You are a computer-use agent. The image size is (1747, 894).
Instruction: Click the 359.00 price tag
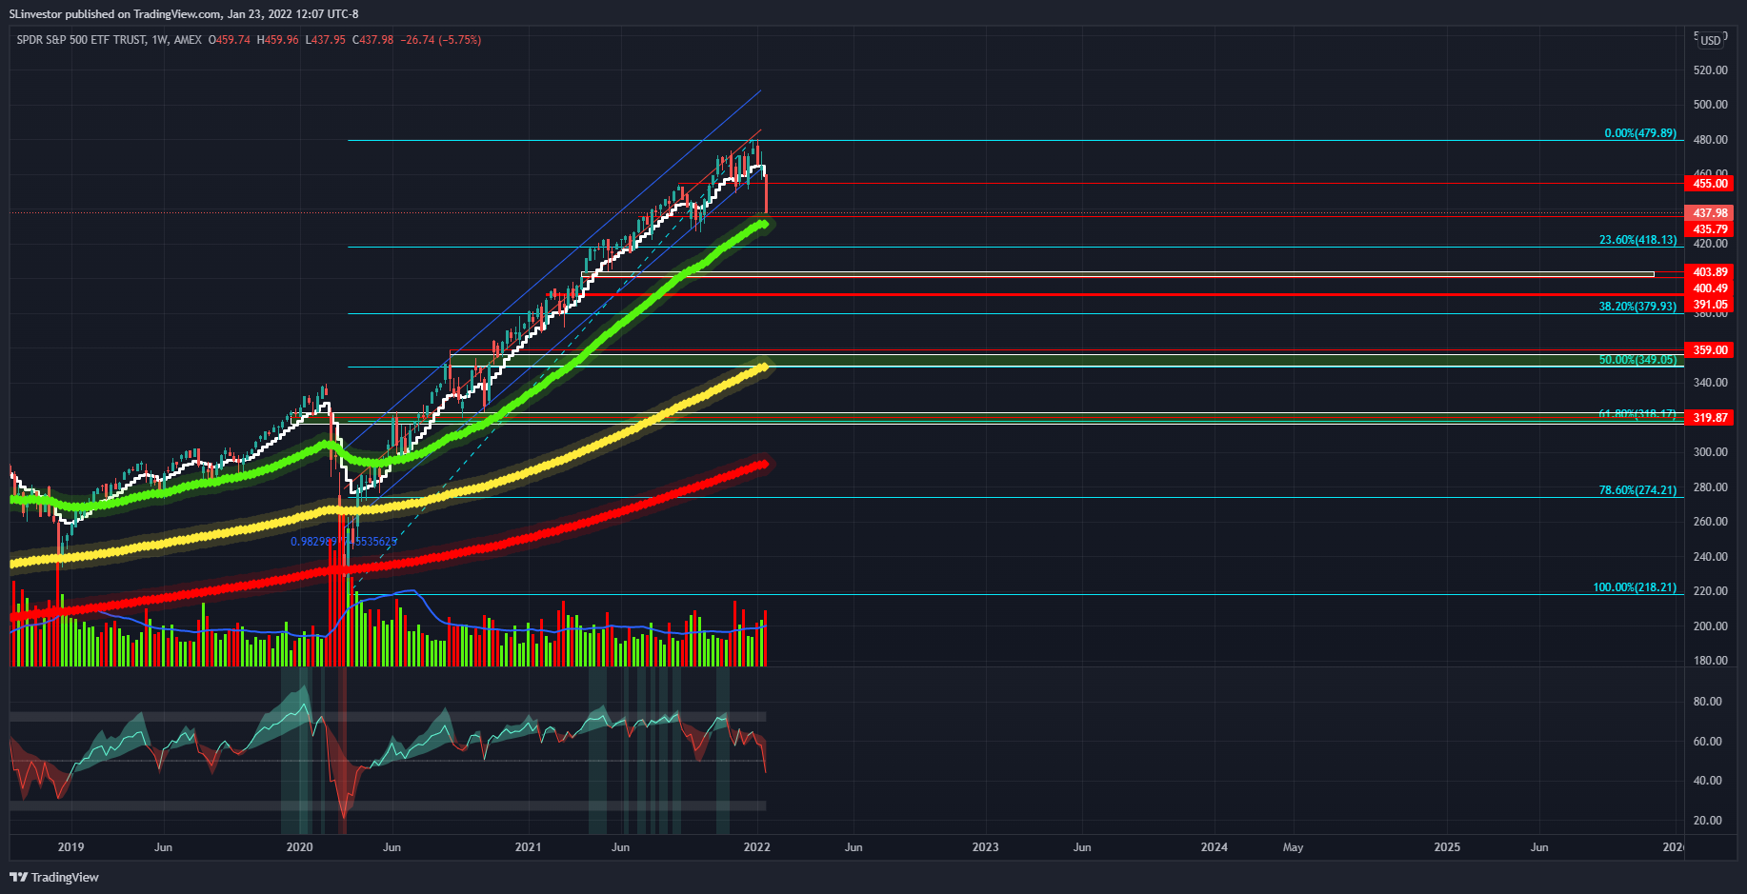[x=1709, y=350]
